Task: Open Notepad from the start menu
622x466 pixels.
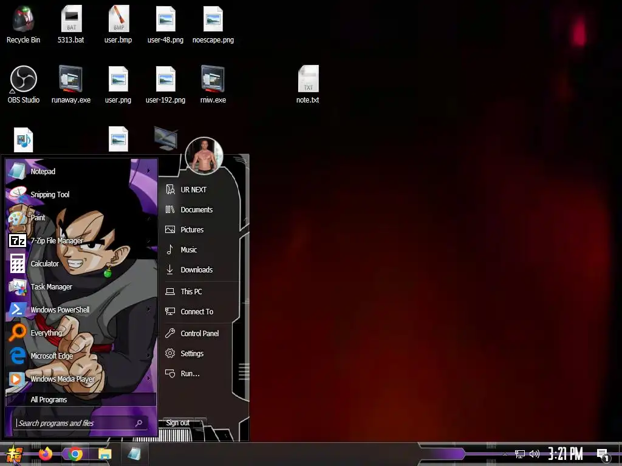Action: tap(81, 171)
